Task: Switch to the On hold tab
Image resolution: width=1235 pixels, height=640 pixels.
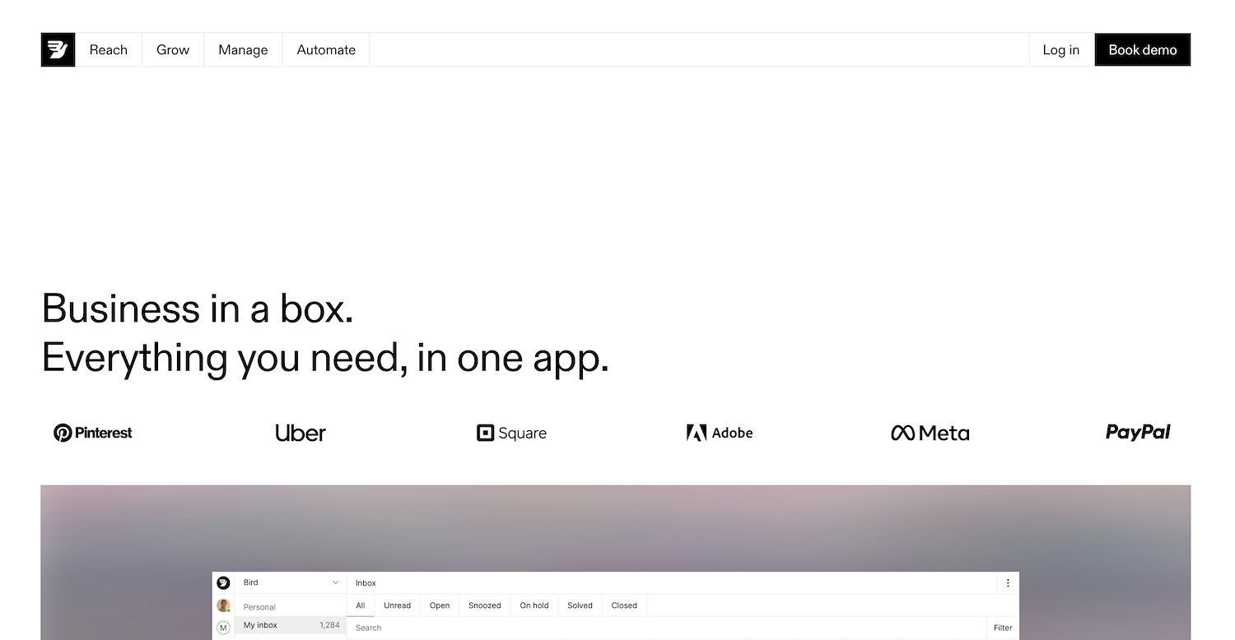Action: [534, 605]
